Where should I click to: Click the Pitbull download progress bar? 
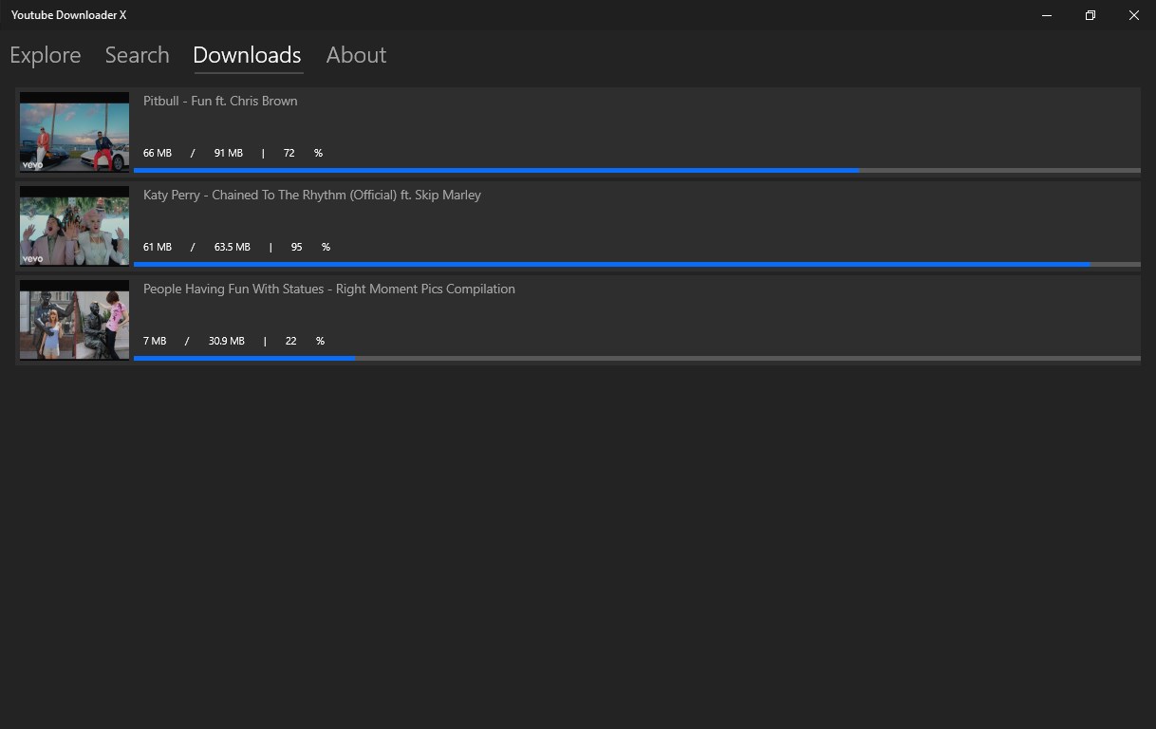636,171
